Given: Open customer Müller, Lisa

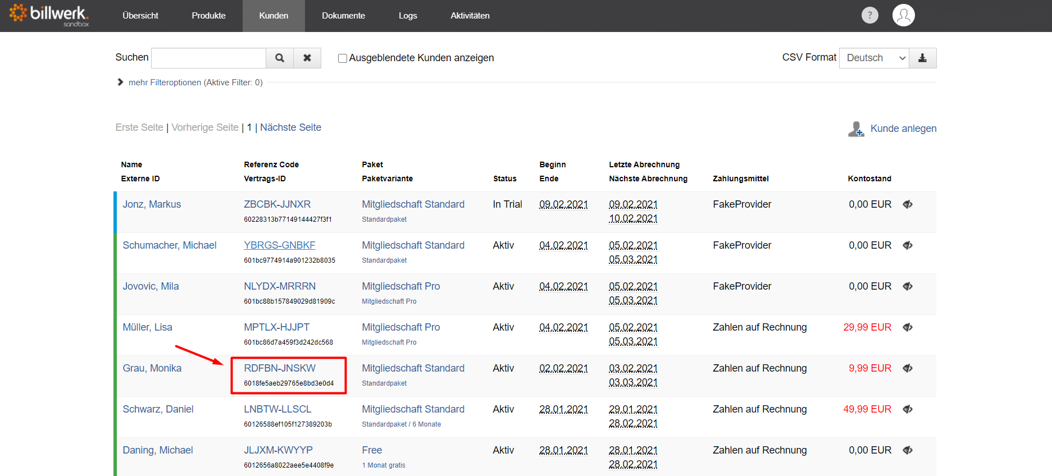Looking at the screenshot, I should pyautogui.click(x=147, y=327).
